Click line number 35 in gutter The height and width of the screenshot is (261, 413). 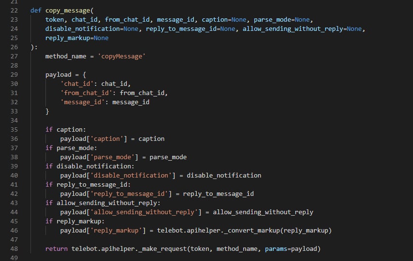(14, 130)
